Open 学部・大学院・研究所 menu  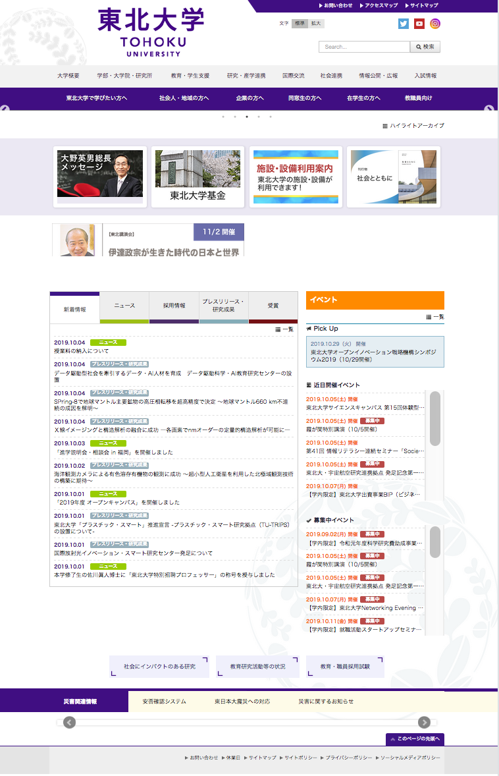coord(124,76)
